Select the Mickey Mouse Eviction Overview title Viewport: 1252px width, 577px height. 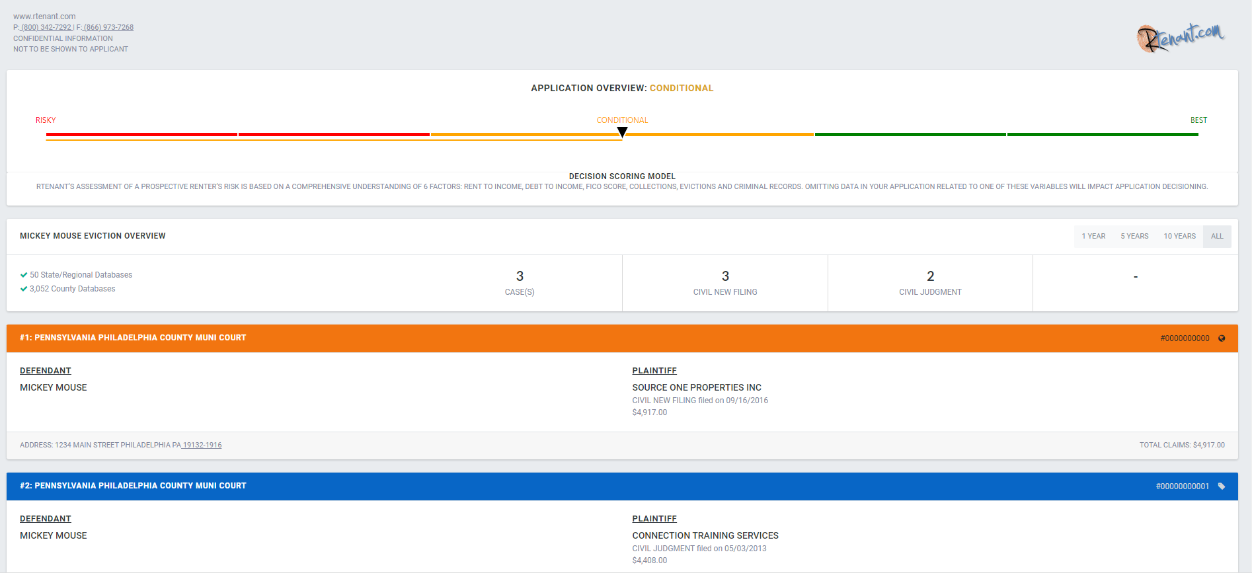pyautogui.click(x=93, y=236)
